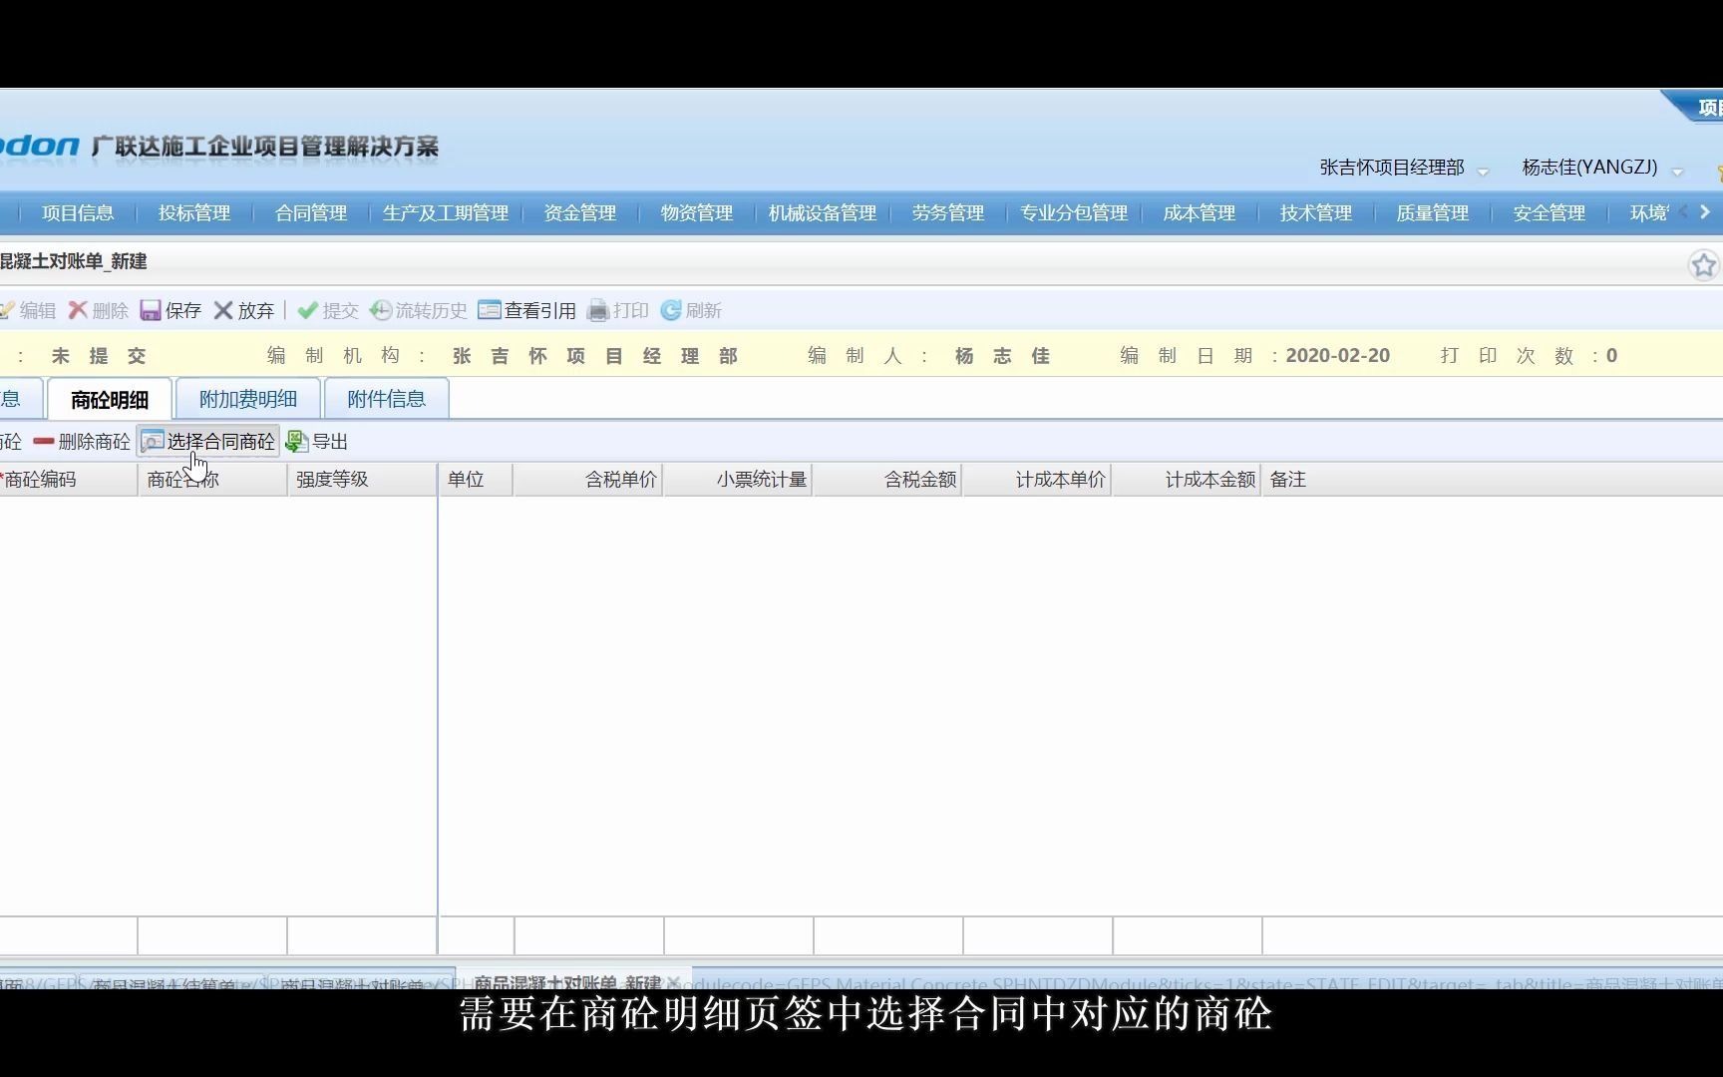
Task: Click the 计成本单价 column header
Action: coord(1037,480)
